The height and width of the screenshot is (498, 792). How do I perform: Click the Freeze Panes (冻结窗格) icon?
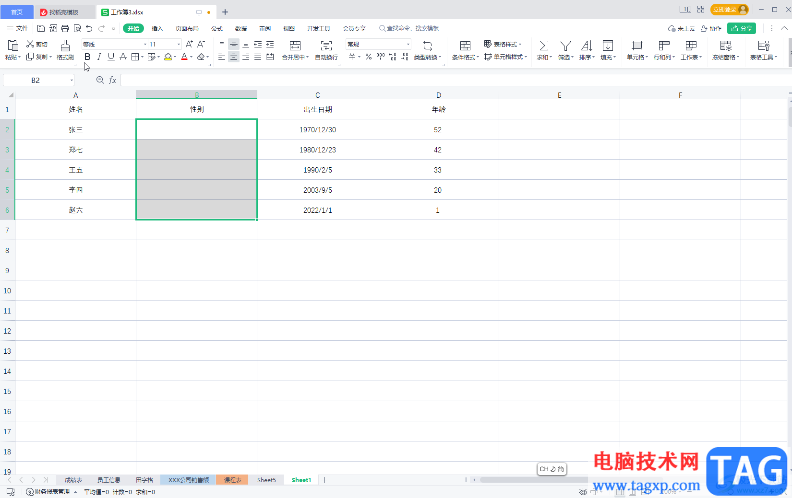point(726,46)
